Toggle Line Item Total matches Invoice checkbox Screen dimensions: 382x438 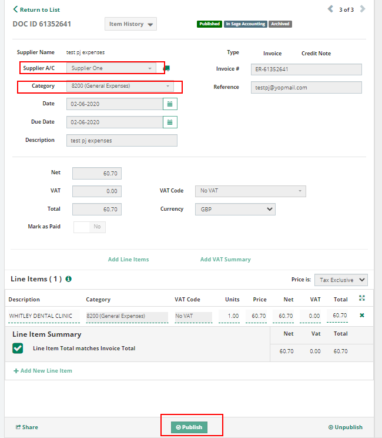tap(18, 349)
